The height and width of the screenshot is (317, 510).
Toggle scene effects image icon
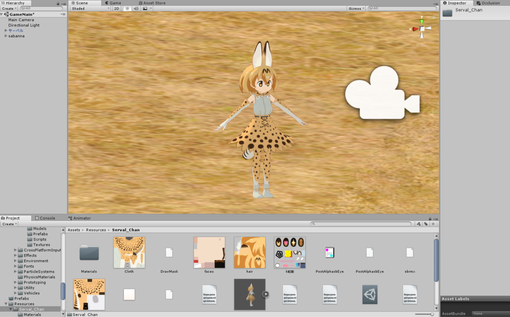pyautogui.click(x=145, y=8)
